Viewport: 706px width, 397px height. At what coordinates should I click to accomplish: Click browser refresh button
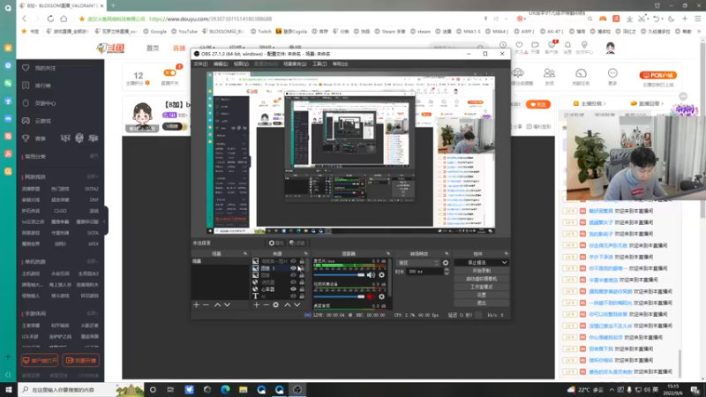(x=50, y=19)
